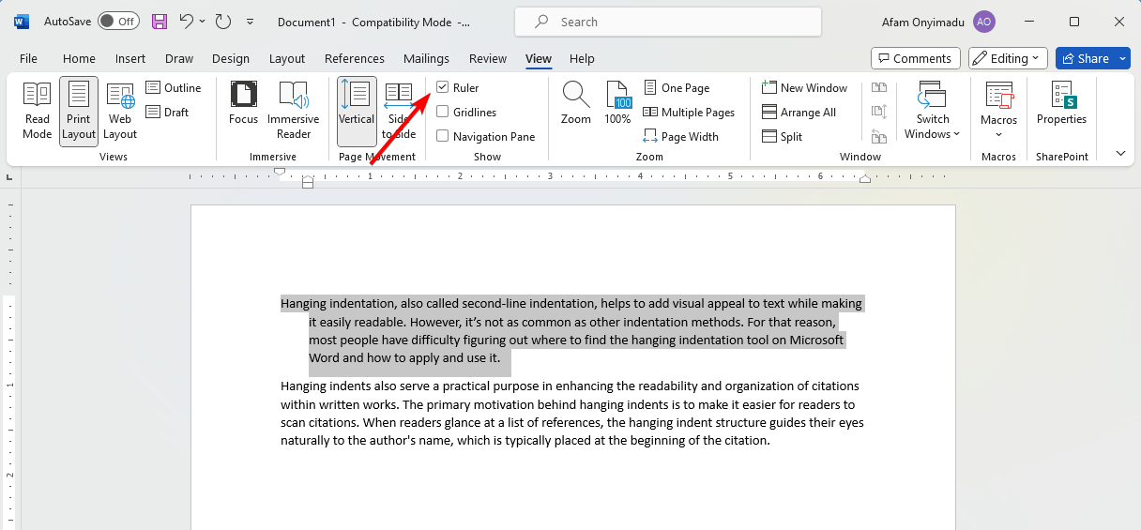Screen dimensions: 1141x530
Task: Open the Undo history dropdown arrow
Action: 204,21
